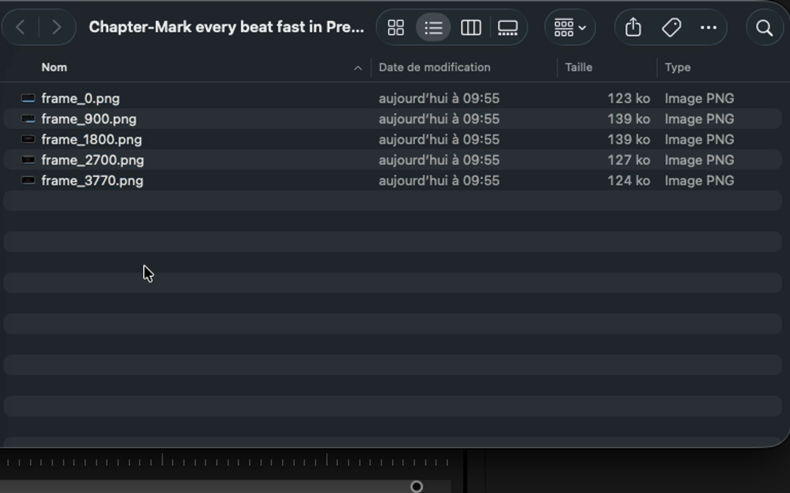This screenshot has width=790, height=493.
Task: Click the modification date of frame_900.png
Action: click(x=439, y=119)
